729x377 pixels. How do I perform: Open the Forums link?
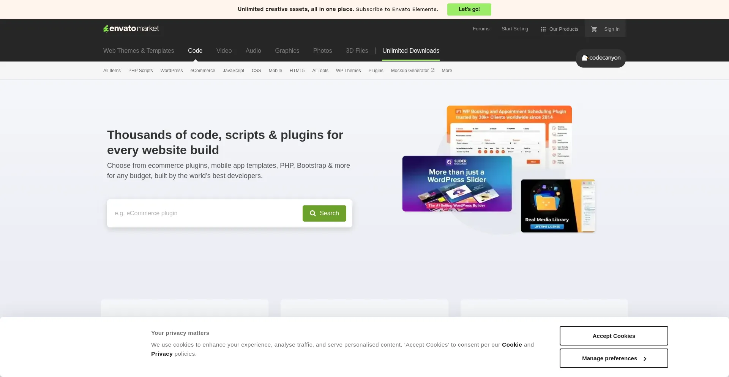(481, 29)
